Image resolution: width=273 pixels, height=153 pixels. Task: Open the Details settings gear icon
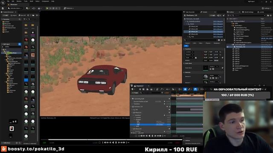(x=224, y=40)
